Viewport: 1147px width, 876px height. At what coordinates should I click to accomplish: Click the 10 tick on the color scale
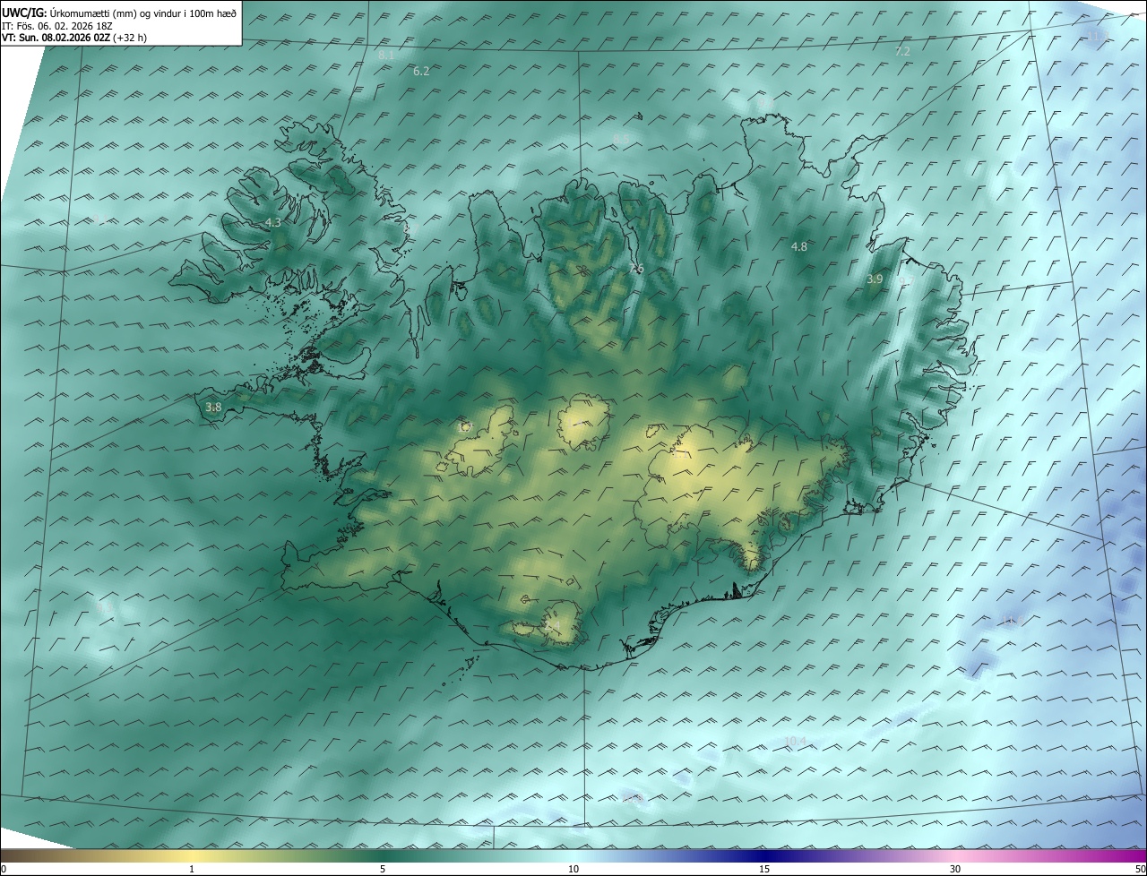tap(573, 869)
